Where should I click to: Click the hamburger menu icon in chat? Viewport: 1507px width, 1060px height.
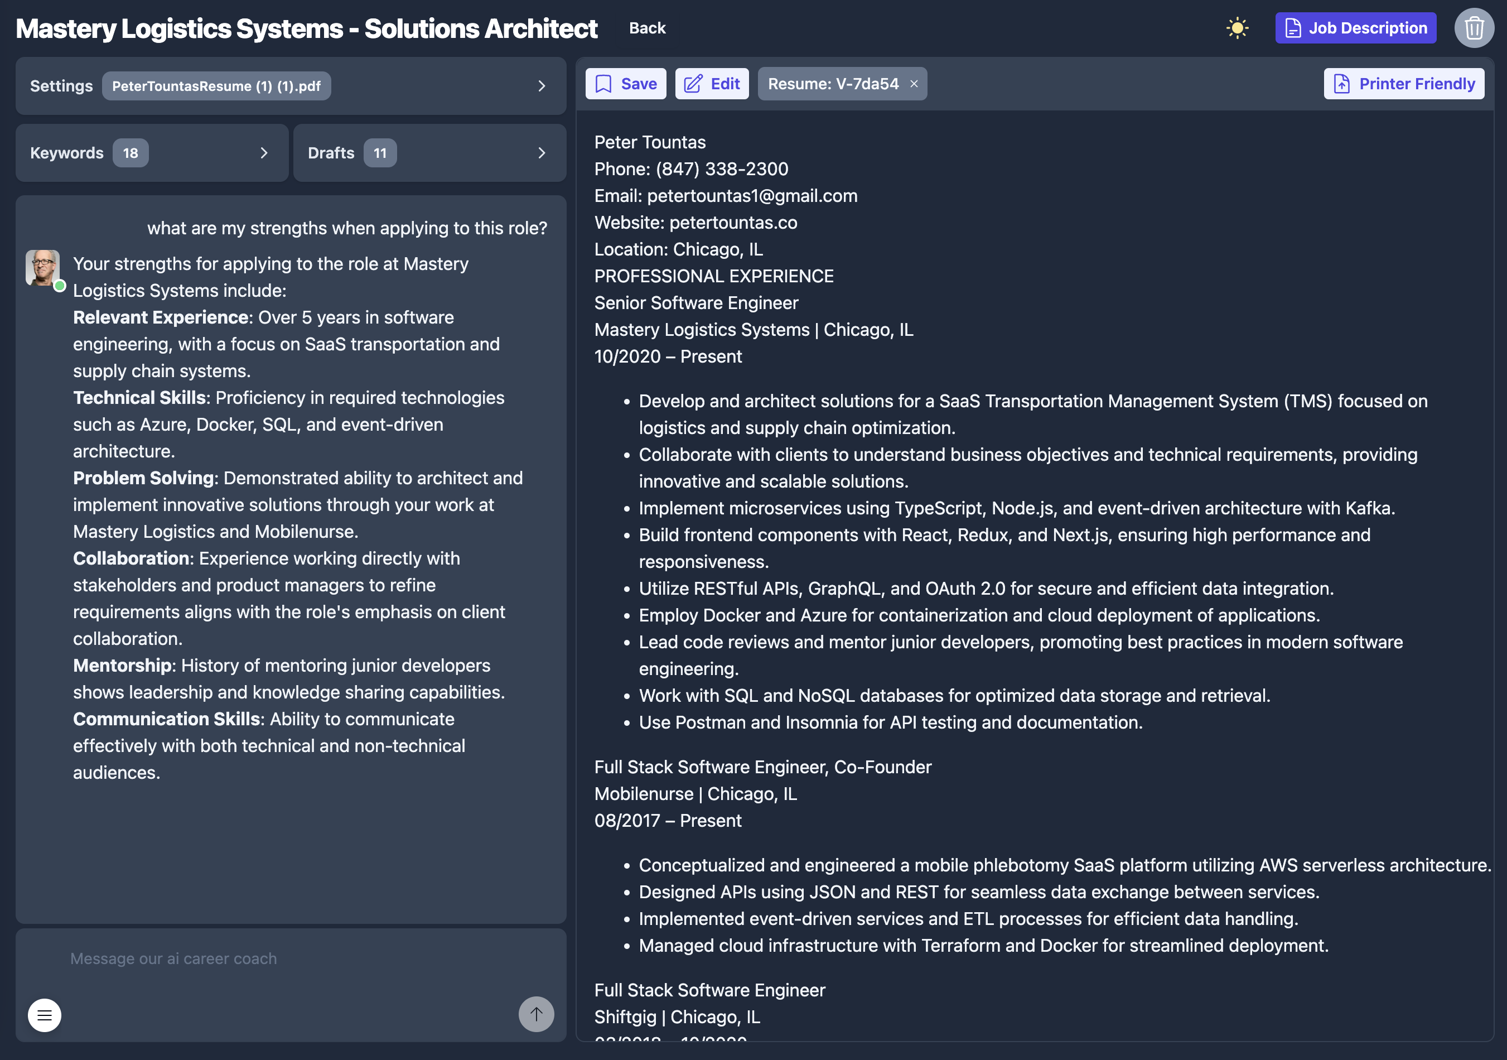pyautogui.click(x=45, y=1015)
